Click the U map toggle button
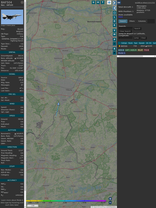Viewport: 156px width, 208px height. pos(94,2)
